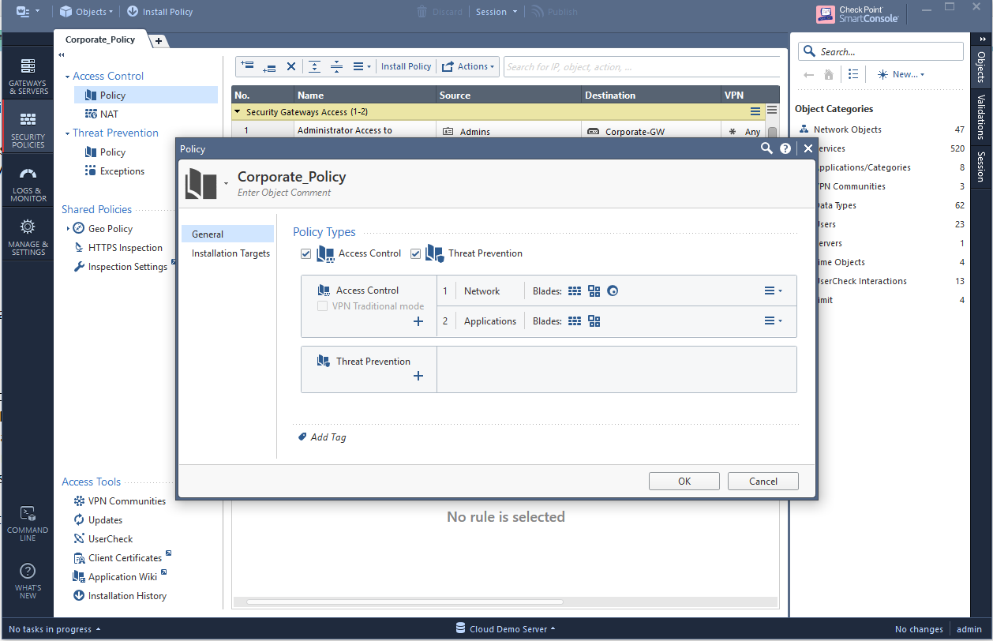Screen dimensions: 993x641
Task: Click plus to add Access Control layer
Action: [418, 321]
